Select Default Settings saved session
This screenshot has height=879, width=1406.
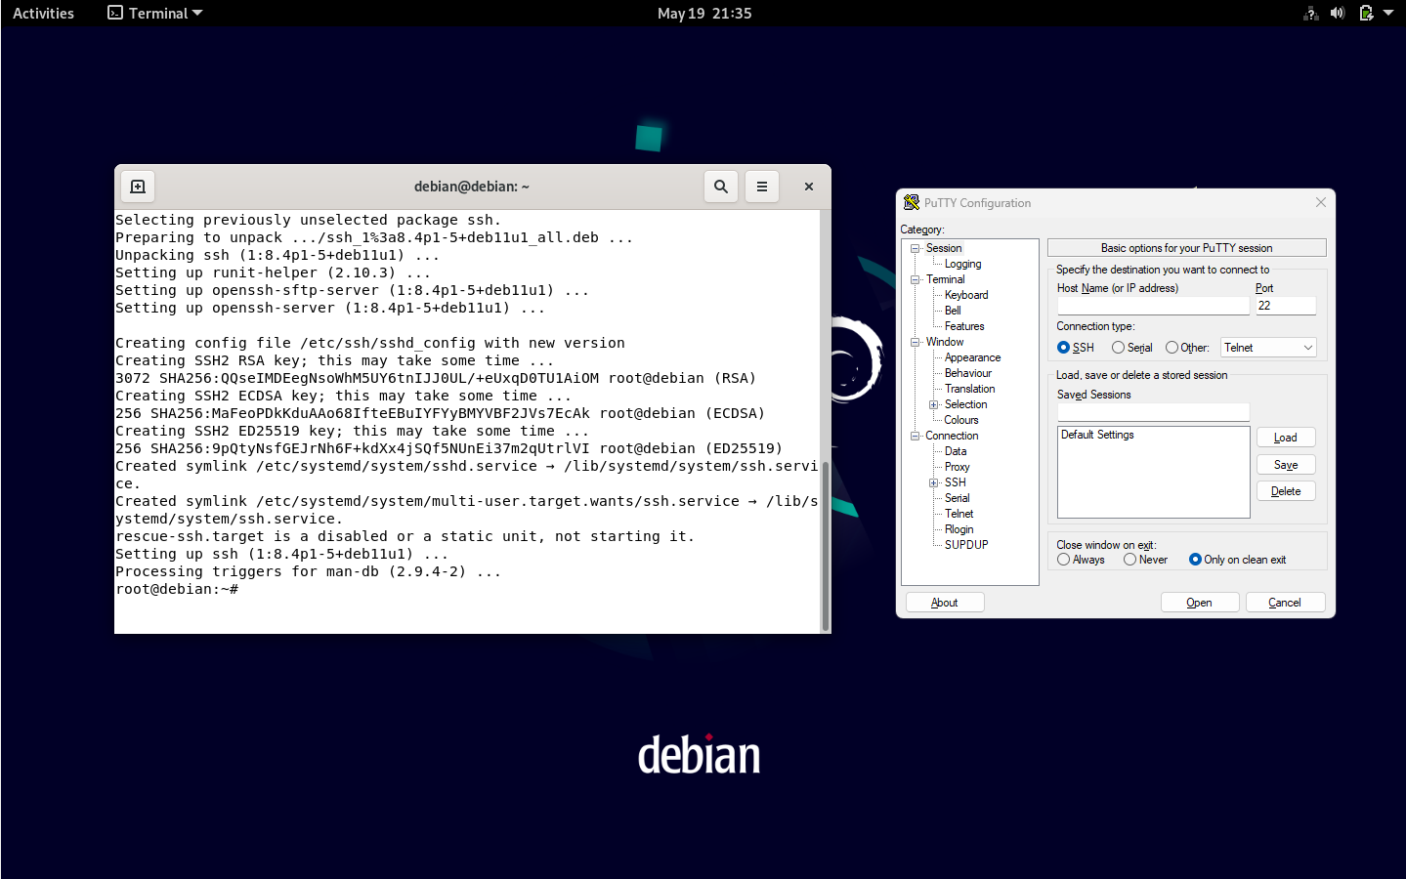1098,435
